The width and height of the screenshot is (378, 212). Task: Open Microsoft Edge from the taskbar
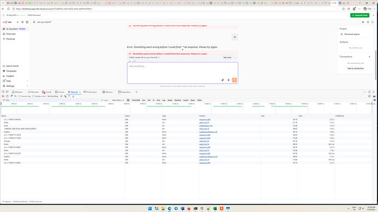click(x=169, y=208)
